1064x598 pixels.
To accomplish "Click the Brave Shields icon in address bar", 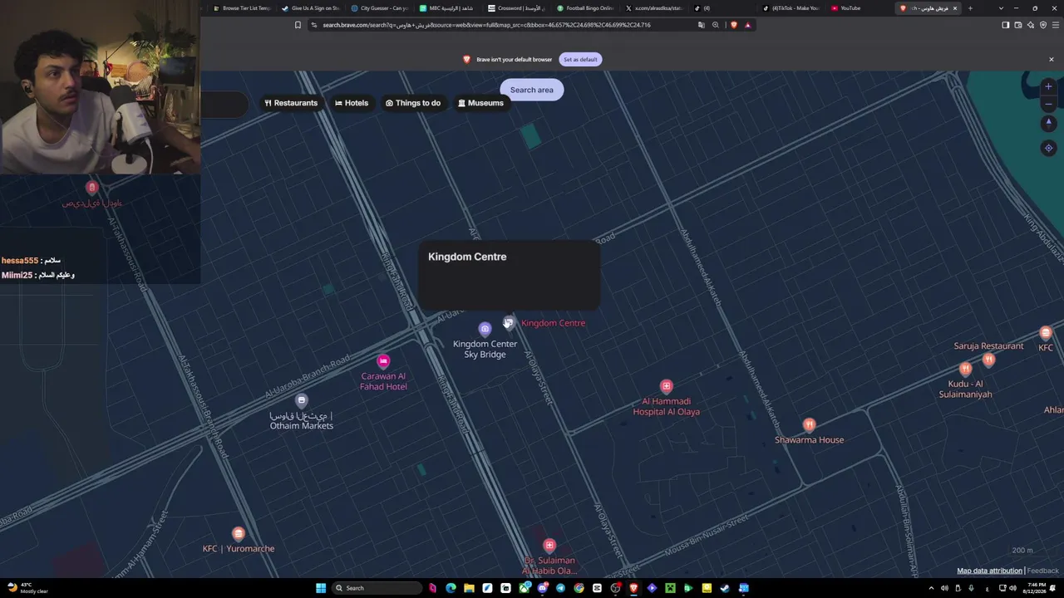I will 733,25.
